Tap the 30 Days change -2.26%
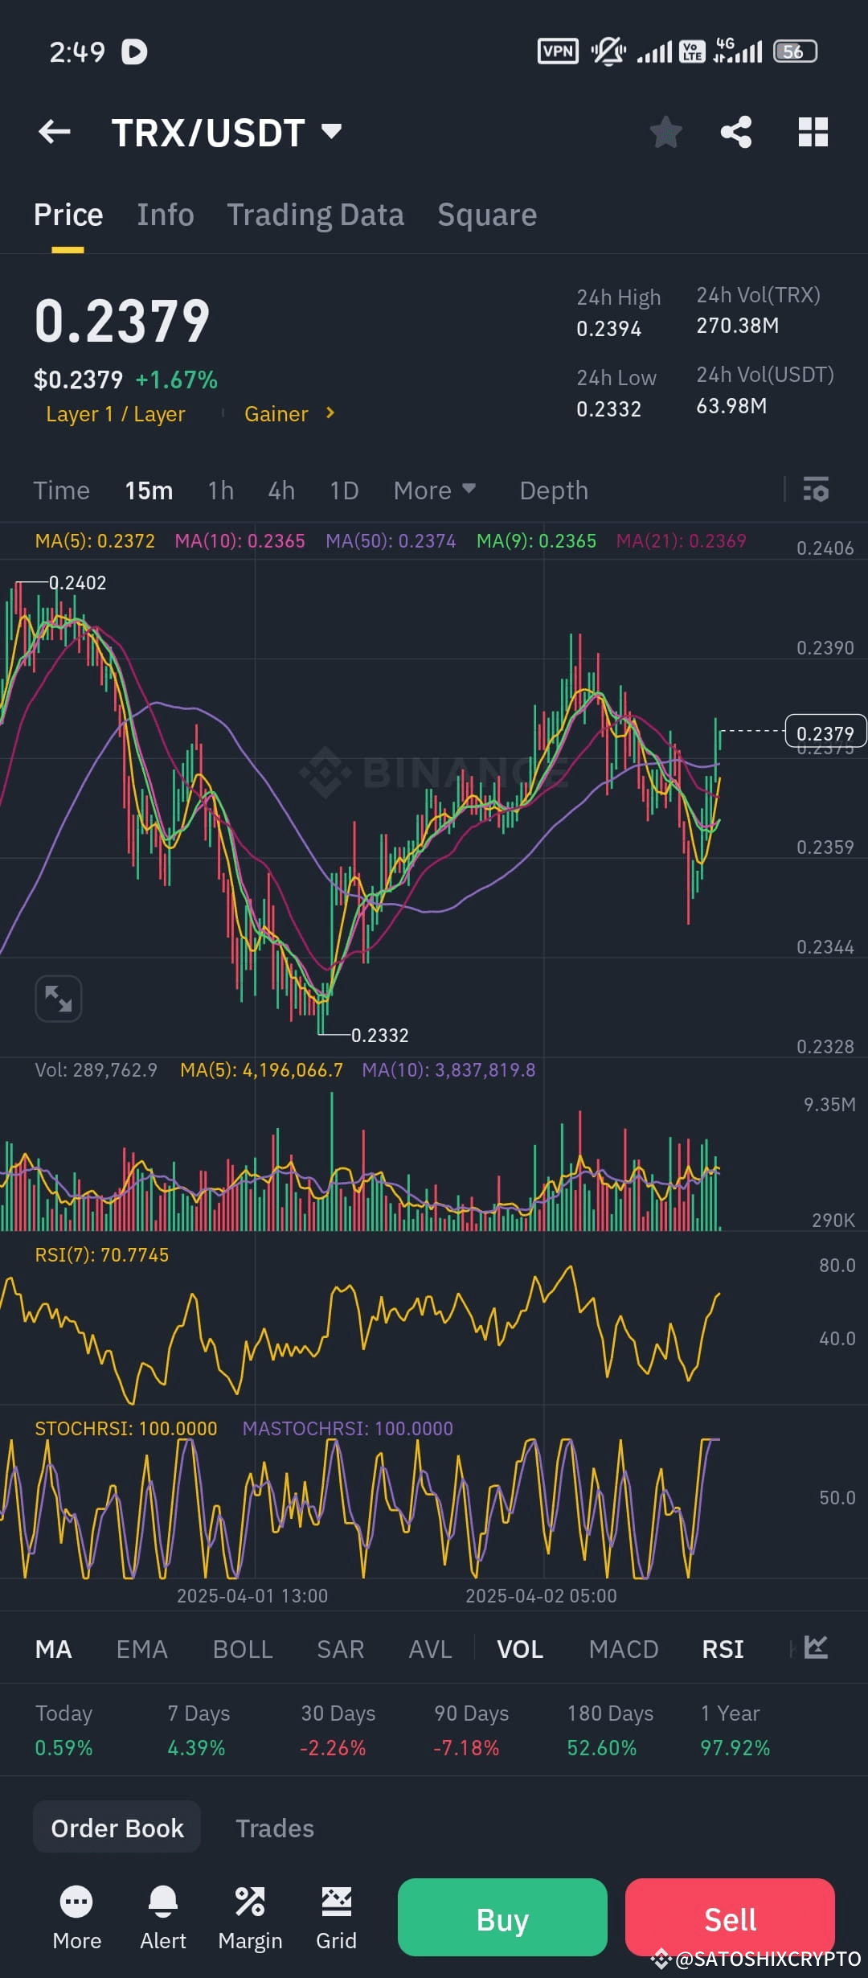 pos(333,1748)
